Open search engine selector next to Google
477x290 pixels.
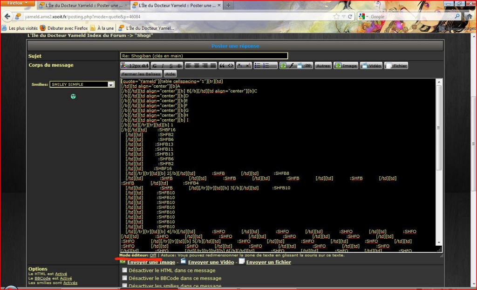click(363, 16)
